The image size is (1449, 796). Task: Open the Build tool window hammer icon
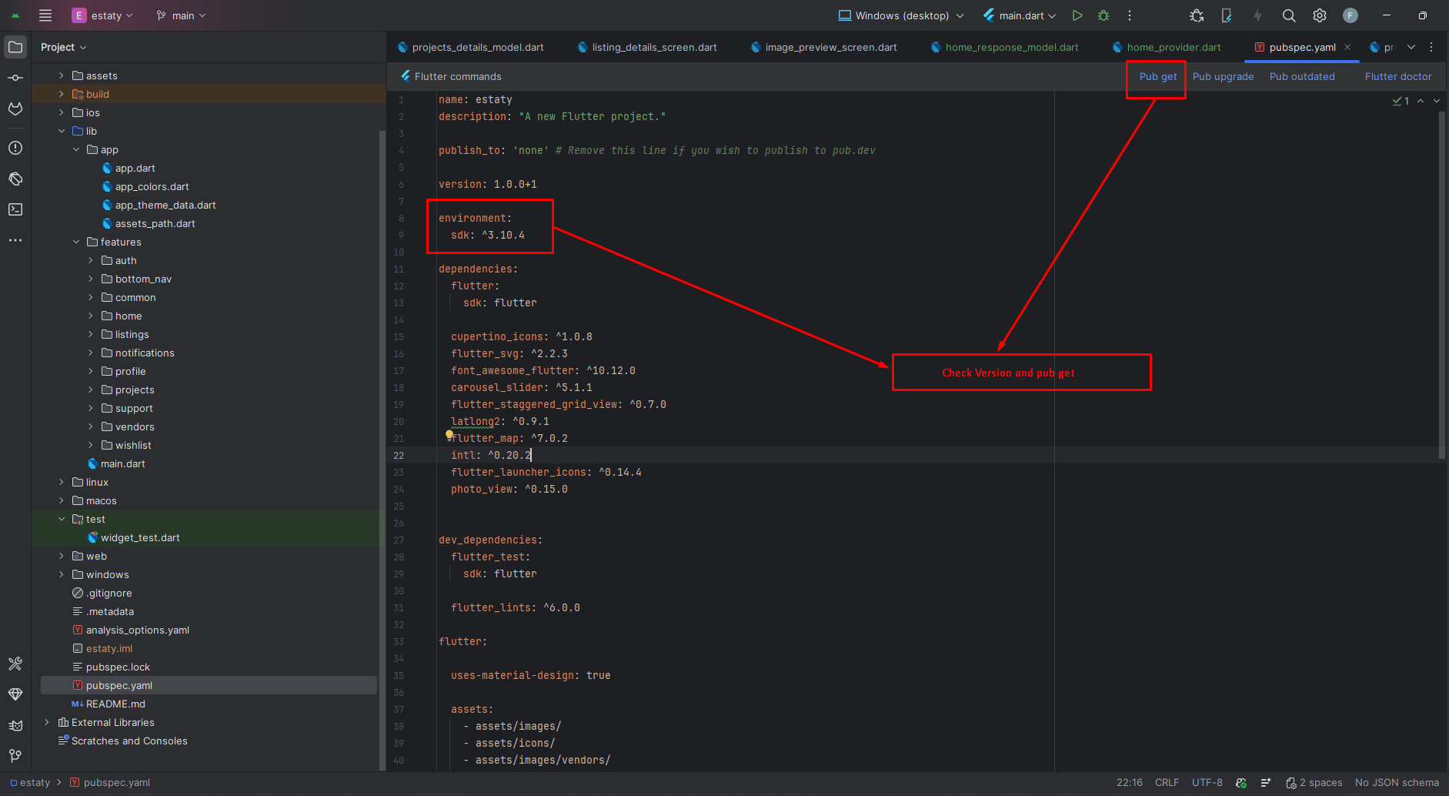coord(15,664)
